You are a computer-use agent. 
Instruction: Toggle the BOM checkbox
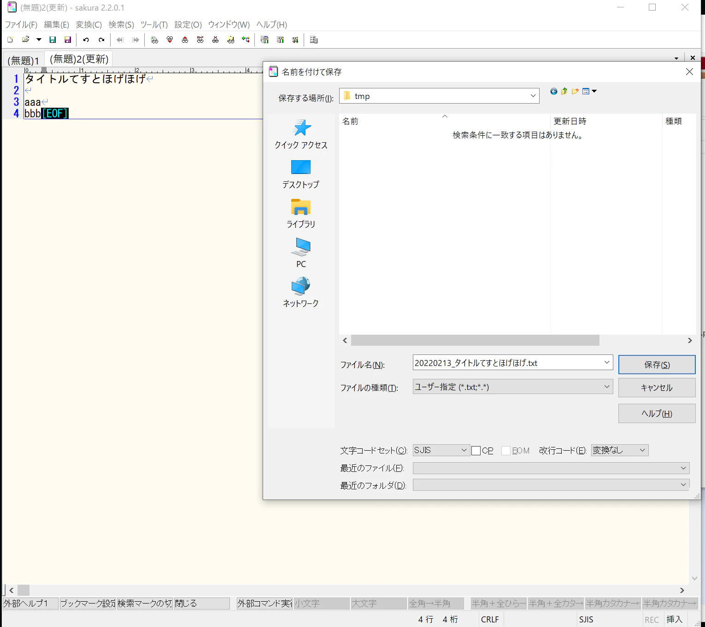pos(506,451)
